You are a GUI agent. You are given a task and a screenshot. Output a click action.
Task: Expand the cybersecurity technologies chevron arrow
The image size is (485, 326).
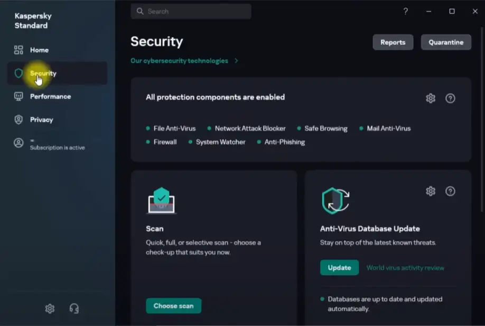pos(236,61)
